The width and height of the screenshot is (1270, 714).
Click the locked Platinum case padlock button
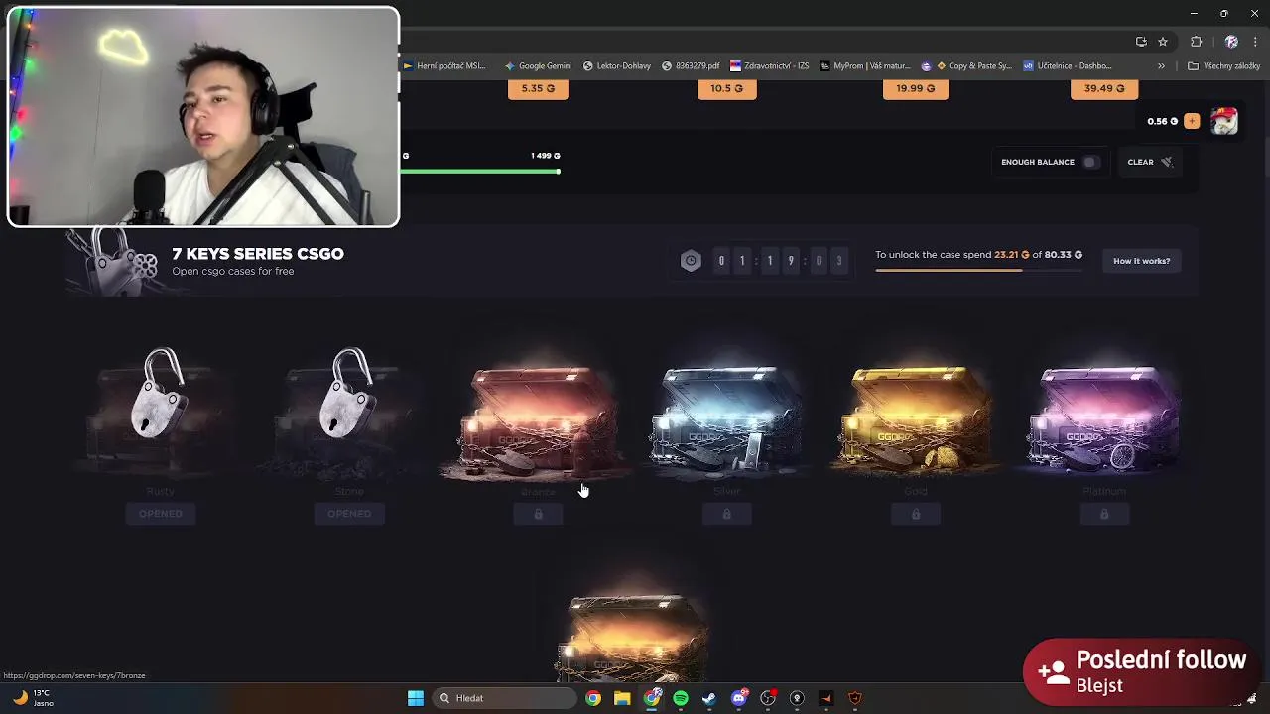coord(1104,514)
